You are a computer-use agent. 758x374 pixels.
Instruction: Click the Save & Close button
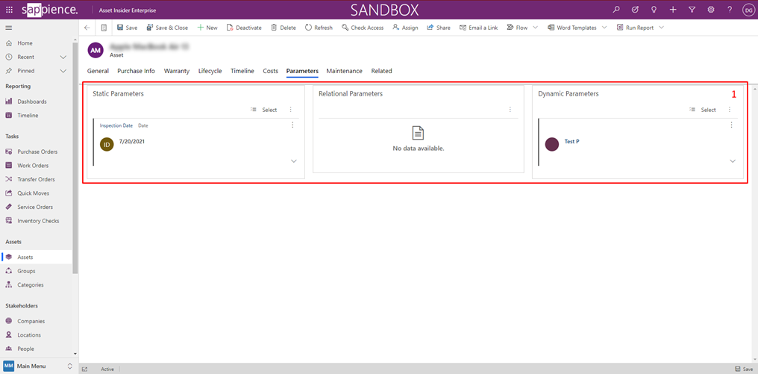tap(167, 28)
